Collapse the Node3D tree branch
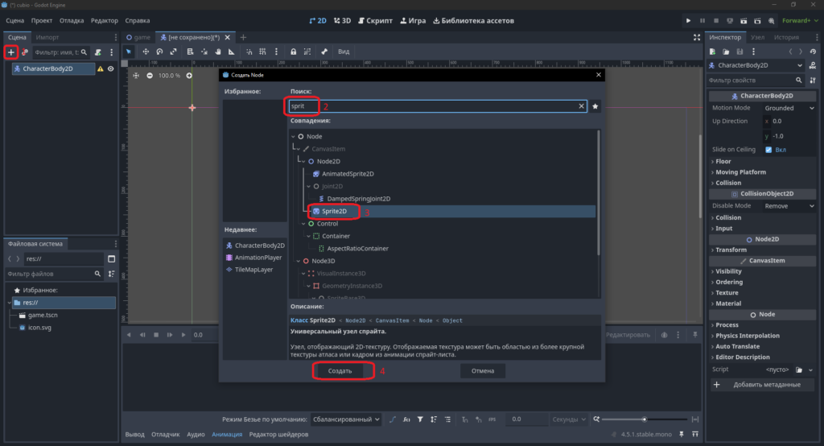 click(x=298, y=262)
